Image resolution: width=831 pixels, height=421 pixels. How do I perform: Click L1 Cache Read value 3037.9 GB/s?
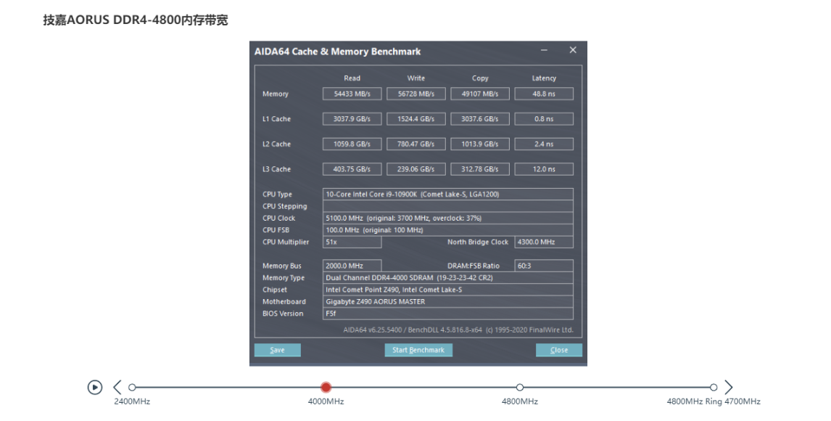coord(352,119)
